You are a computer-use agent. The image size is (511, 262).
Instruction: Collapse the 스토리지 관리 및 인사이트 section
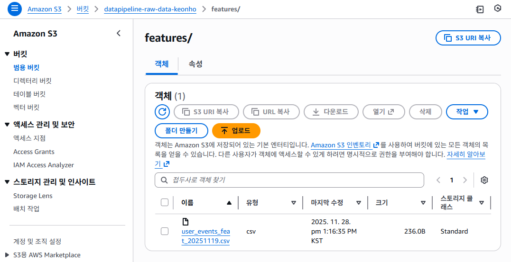click(7, 182)
